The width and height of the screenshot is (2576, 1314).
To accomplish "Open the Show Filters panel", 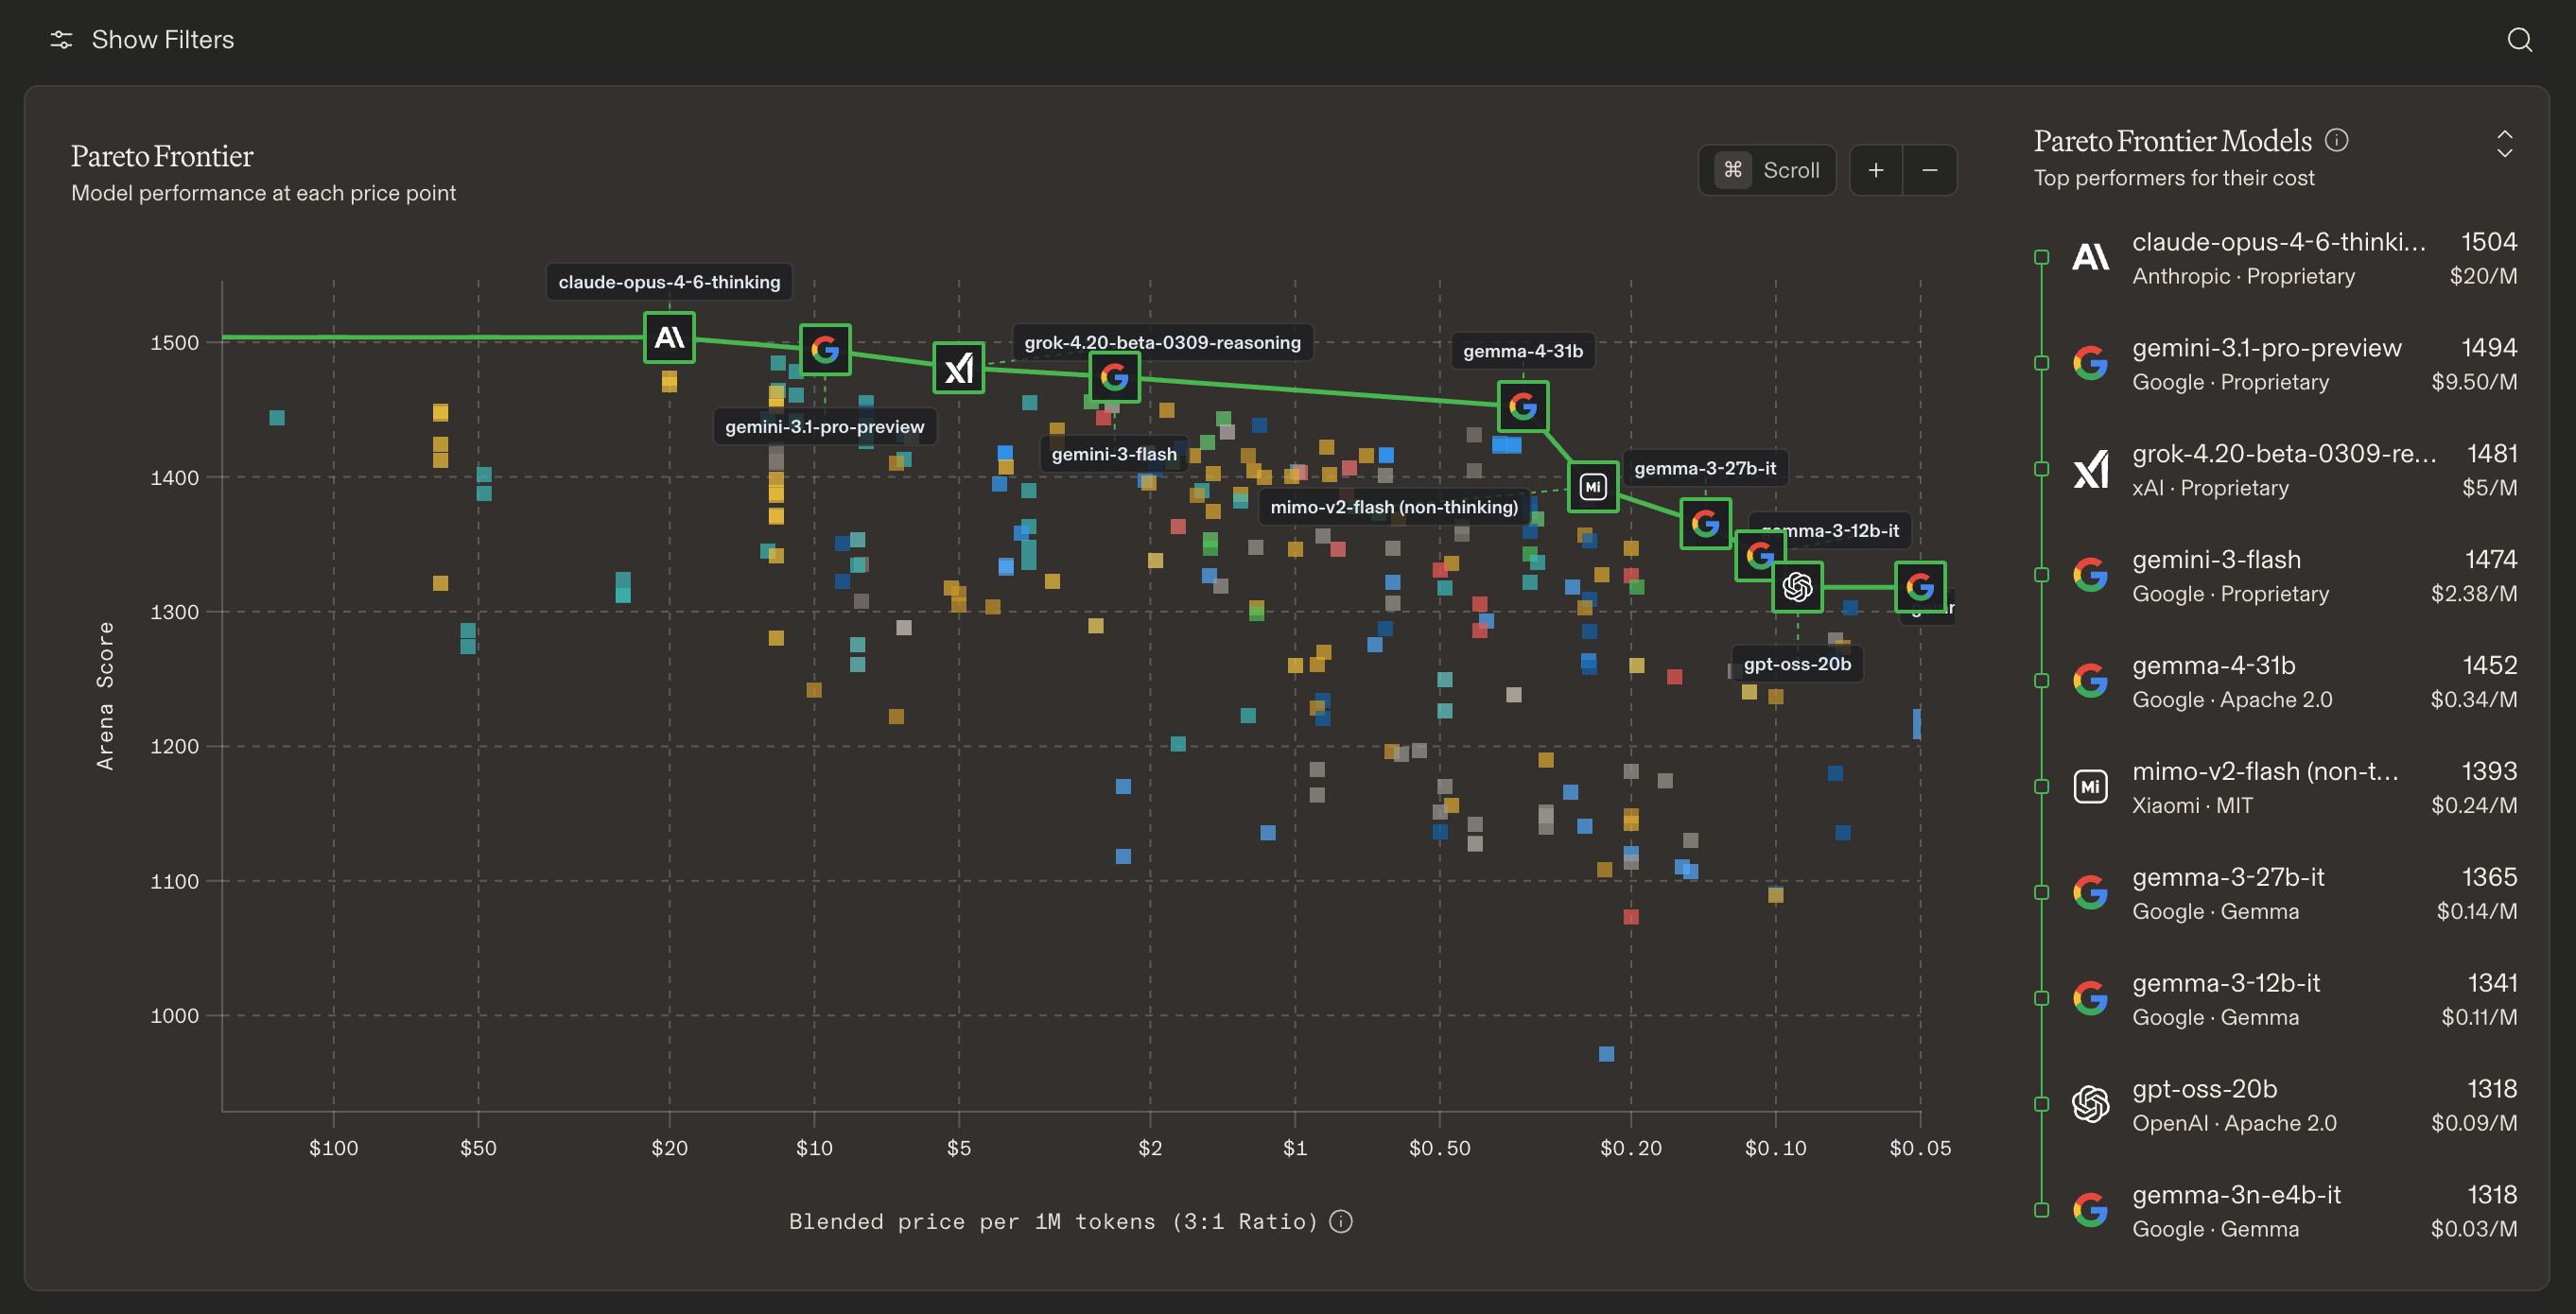I will (x=162, y=40).
